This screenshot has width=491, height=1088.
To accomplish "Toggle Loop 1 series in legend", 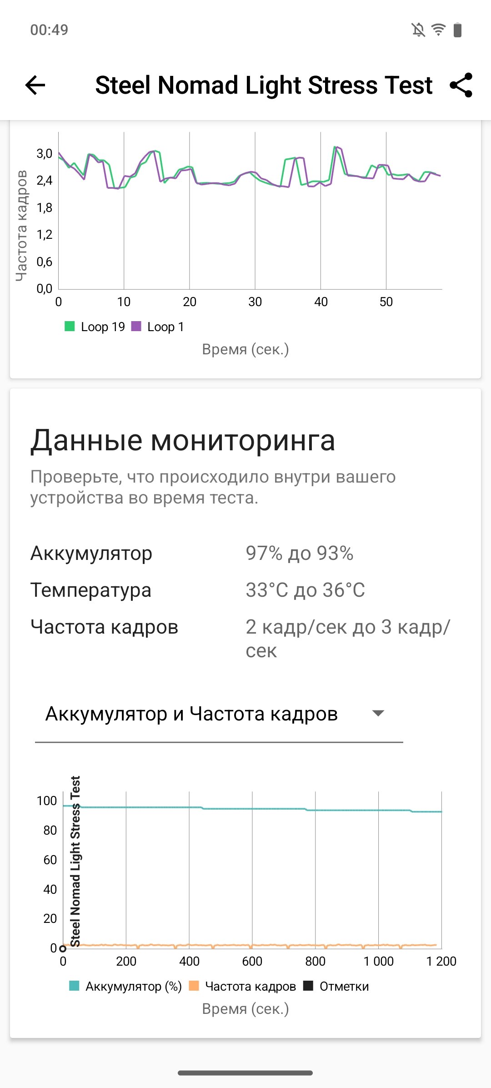I will coord(158,327).
